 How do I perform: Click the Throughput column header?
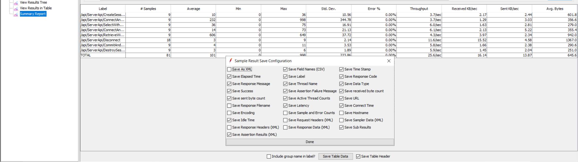tap(419, 9)
